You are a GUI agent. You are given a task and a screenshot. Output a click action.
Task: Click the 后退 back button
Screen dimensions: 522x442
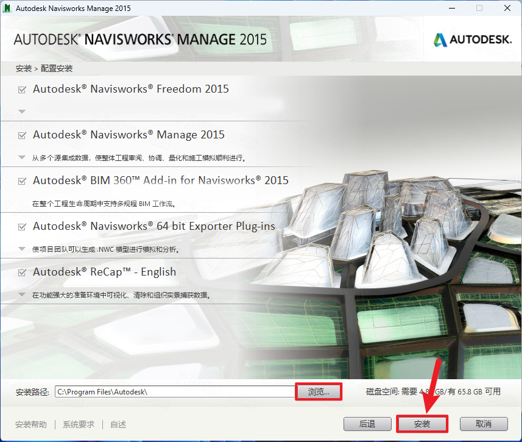point(367,424)
